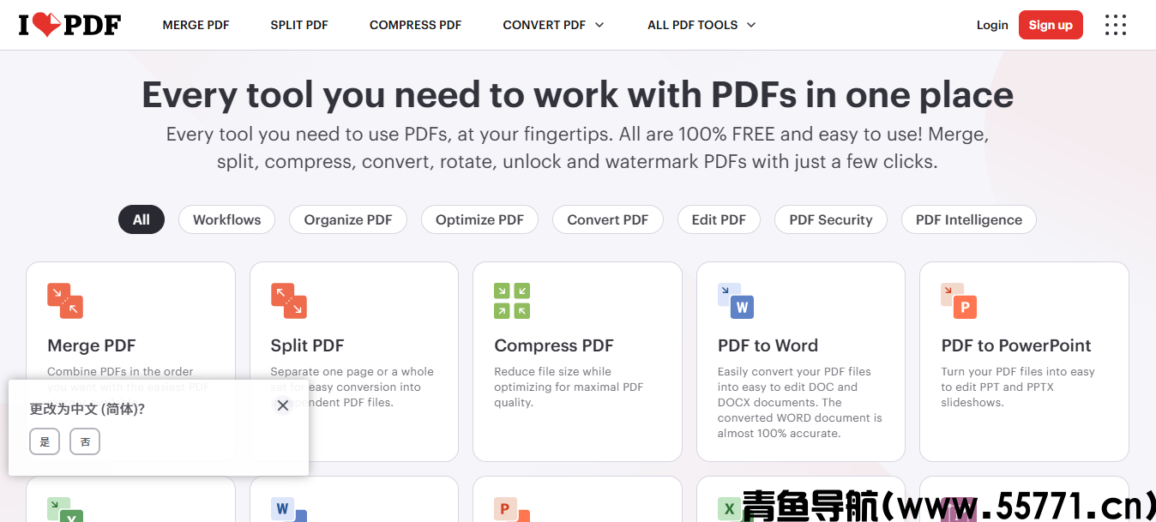Open the apps grid menu icon
1156x522 pixels.
1115,25
